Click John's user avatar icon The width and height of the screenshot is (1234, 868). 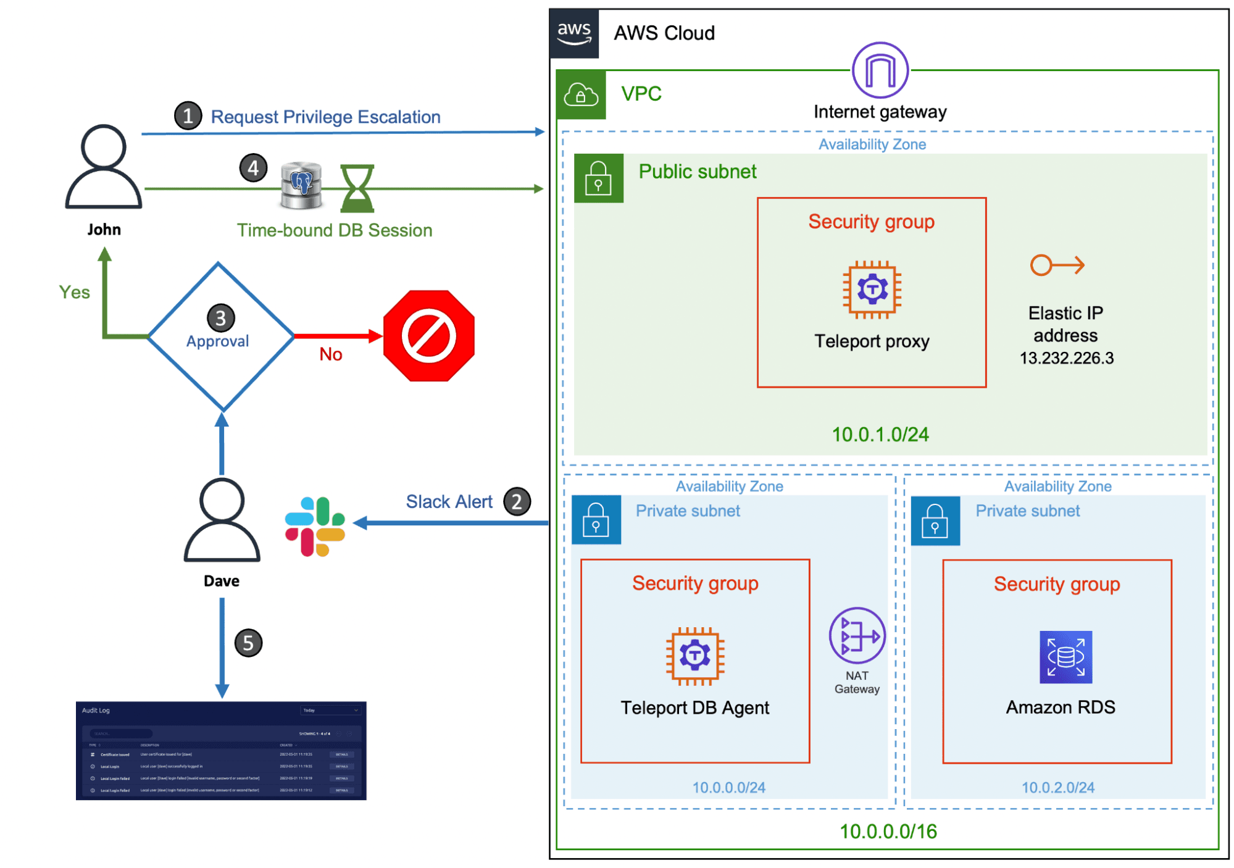tap(104, 167)
